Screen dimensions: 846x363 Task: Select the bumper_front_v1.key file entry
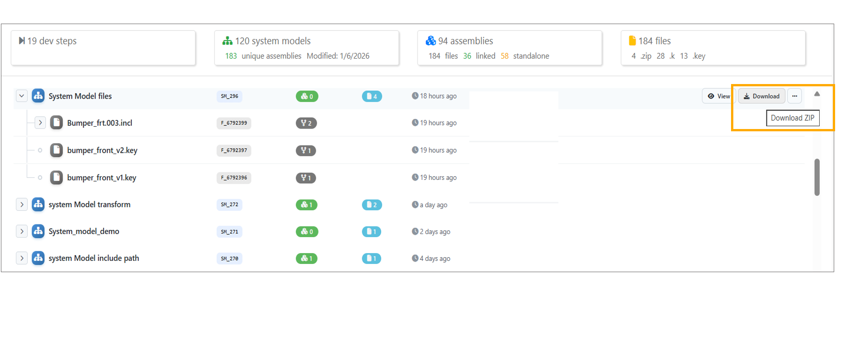[101, 178]
